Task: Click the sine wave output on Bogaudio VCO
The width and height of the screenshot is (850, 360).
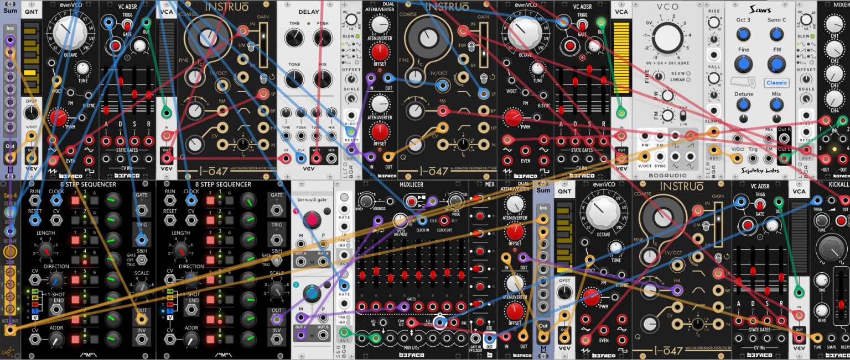Action: pyautogui.click(x=690, y=157)
